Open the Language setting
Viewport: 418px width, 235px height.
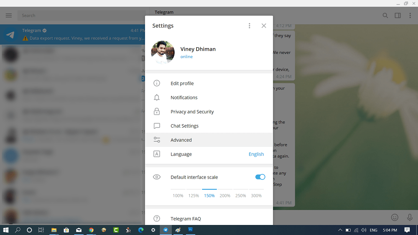(209, 154)
